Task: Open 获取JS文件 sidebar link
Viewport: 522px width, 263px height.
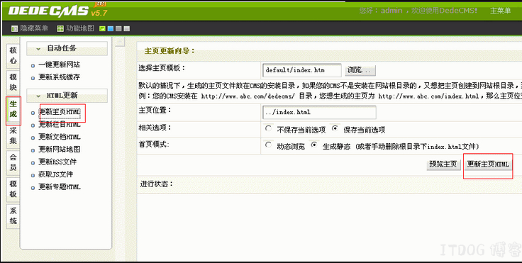Action: 55,174
